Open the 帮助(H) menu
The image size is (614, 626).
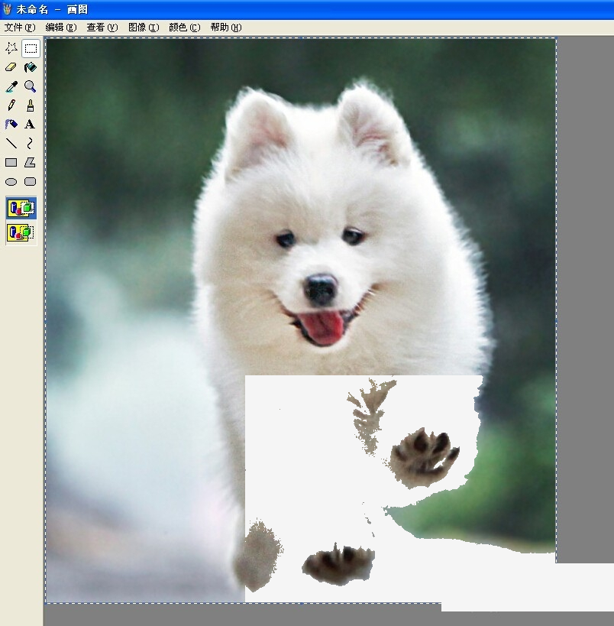[x=226, y=28]
